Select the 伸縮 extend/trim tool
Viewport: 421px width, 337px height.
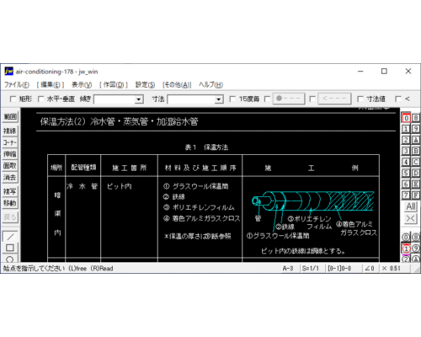point(10,154)
